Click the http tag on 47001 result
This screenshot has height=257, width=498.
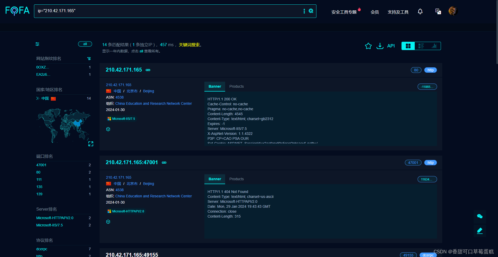pos(431,163)
